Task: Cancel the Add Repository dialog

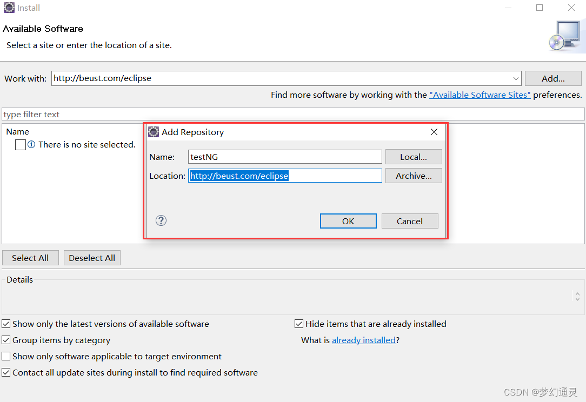Action: (x=410, y=221)
